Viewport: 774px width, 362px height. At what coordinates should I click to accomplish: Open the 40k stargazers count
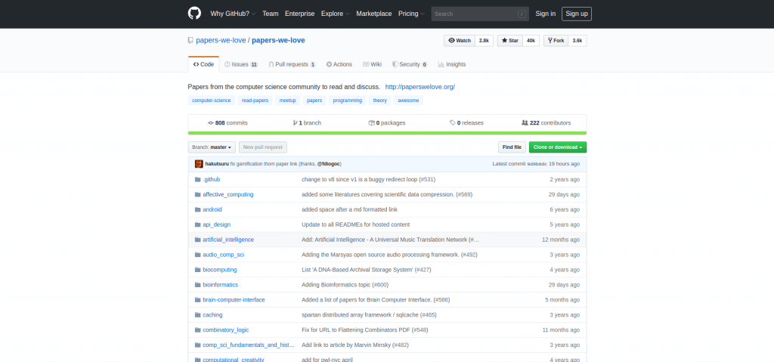point(531,41)
